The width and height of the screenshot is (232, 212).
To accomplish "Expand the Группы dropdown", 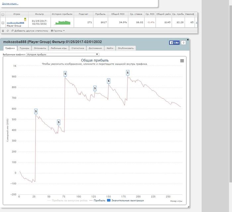I will [x=58, y=31].
